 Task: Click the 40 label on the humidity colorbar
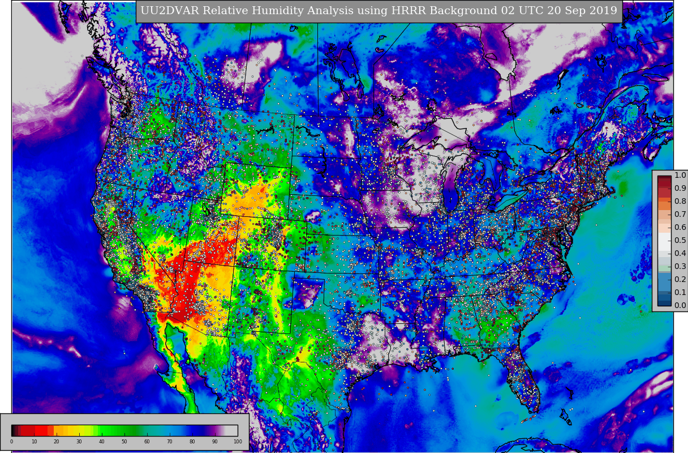(x=102, y=441)
